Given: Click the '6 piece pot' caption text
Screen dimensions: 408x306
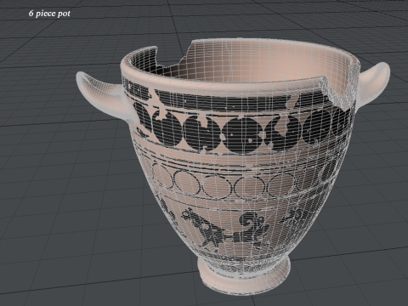Looking at the screenshot, I should [x=49, y=14].
